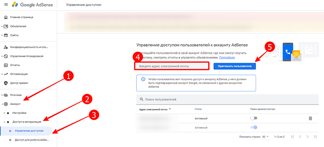Expand the Оптимизация section arrow
Screen dimensions: 324x147
click(2, 74)
